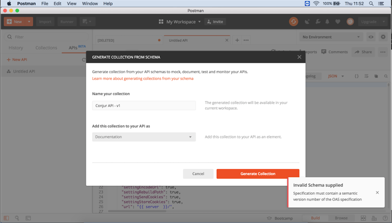Open link about generating collections from schema
This screenshot has height=223, width=392.
142,78
